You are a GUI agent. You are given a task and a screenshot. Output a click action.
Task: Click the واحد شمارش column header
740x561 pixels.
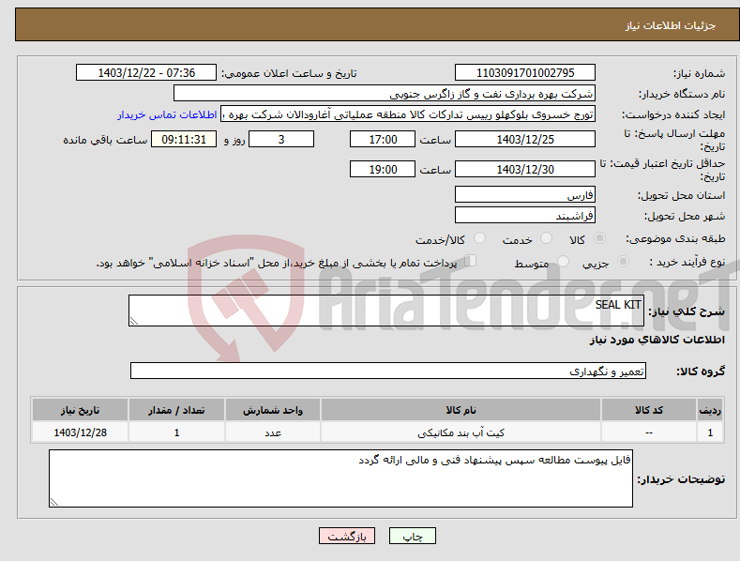(x=273, y=410)
